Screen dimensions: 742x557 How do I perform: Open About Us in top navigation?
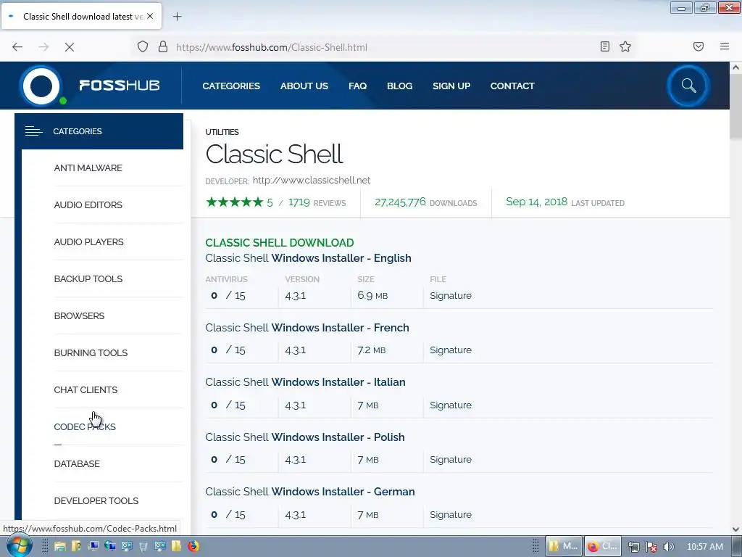(x=304, y=86)
